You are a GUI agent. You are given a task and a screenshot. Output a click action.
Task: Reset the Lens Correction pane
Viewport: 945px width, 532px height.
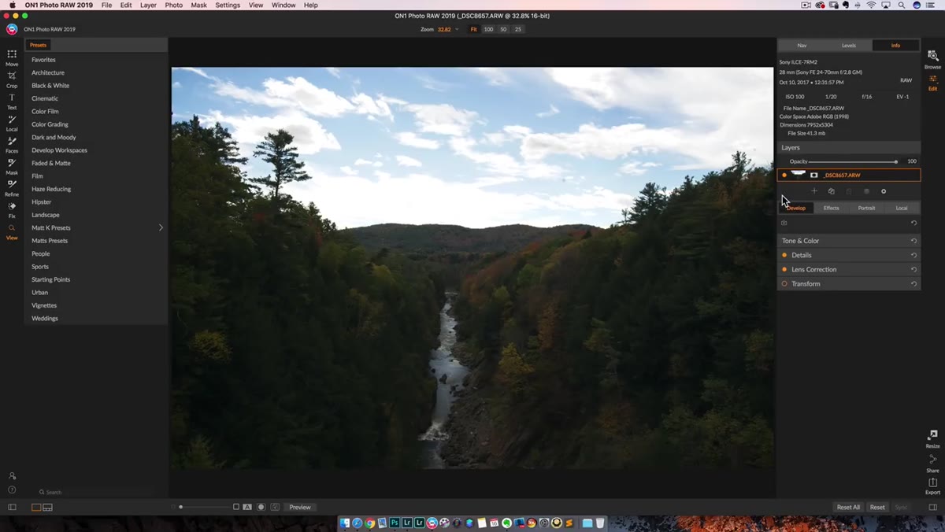[x=913, y=269]
